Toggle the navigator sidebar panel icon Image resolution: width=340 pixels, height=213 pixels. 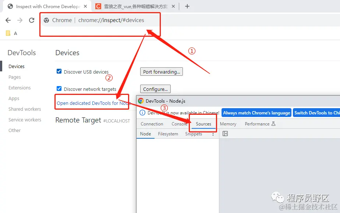click(225, 134)
